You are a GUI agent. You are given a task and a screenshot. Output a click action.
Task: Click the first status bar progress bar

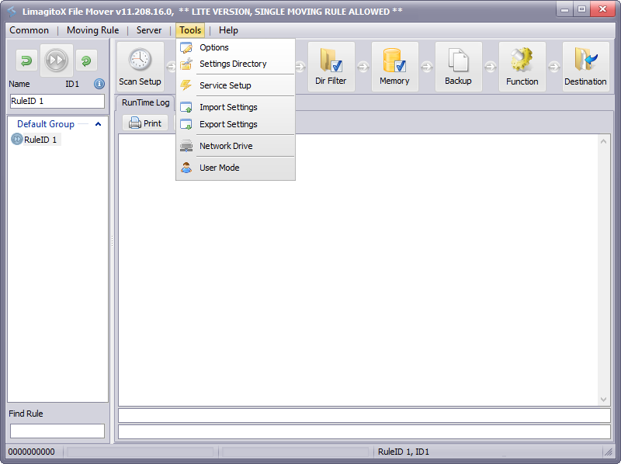141,452
